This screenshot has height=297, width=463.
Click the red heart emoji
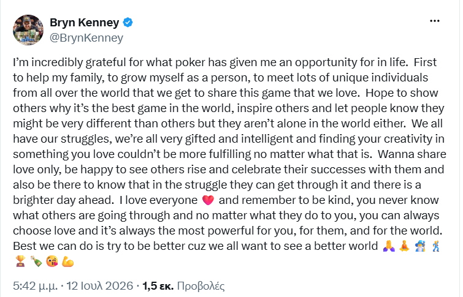point(208,200)
